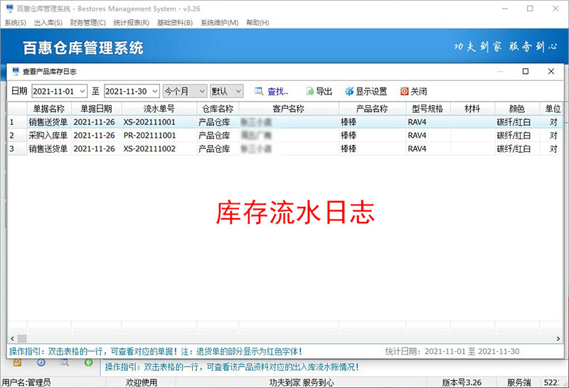This screenshot has height=388, width=569.
Task: Click the horizontal scrollbar right arrow
Action: click(x=558, y=339)
